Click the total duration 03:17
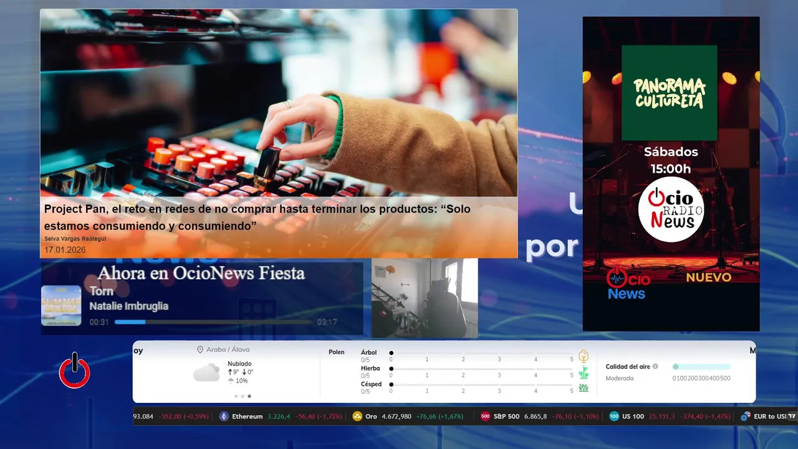Viewport: 798px width, 449px height. [327, 322]
